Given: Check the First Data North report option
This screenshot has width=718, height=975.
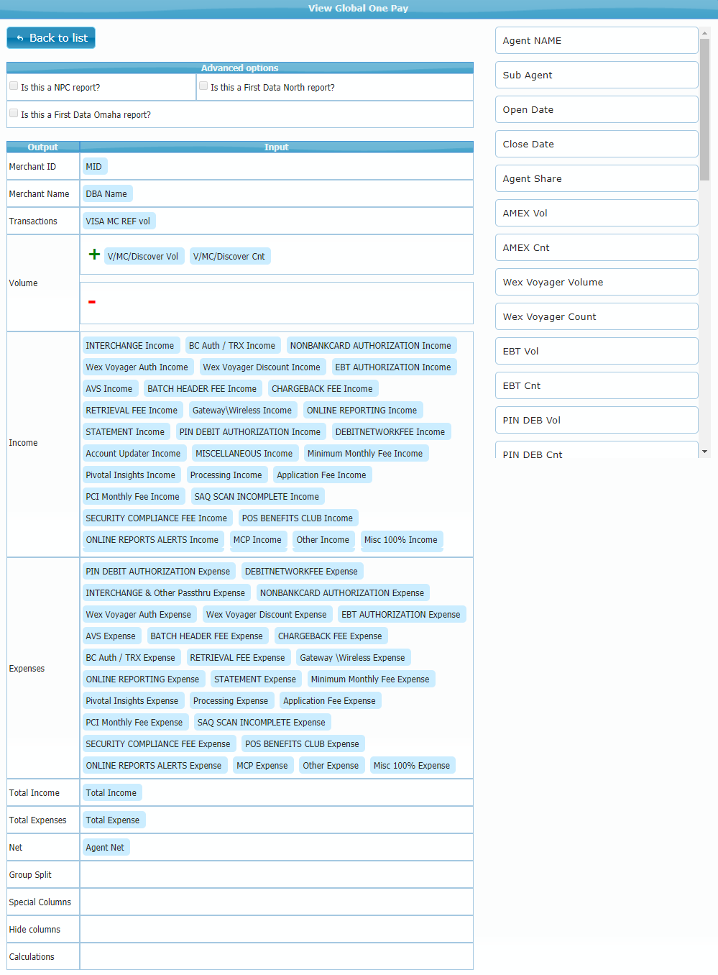Looking at the screenshot, I should coord(203,86).
